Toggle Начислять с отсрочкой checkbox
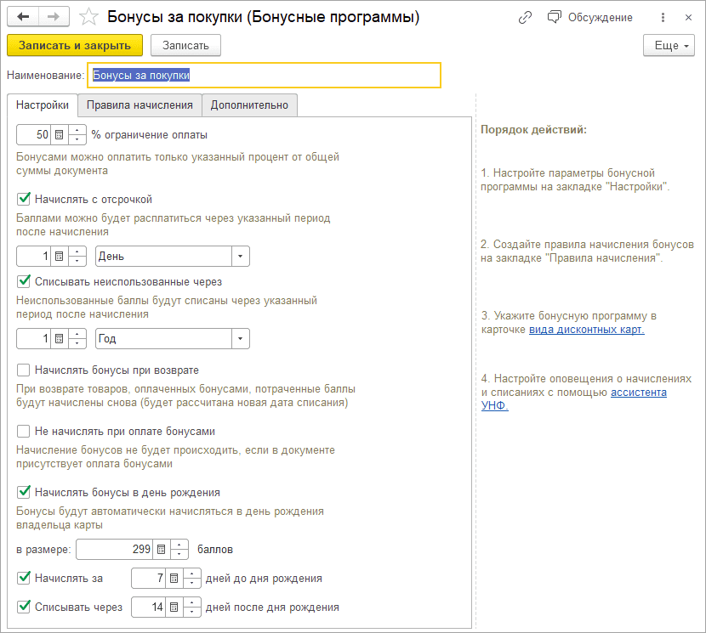The width and height of the screenshot is (706, 633). [24, 199]
